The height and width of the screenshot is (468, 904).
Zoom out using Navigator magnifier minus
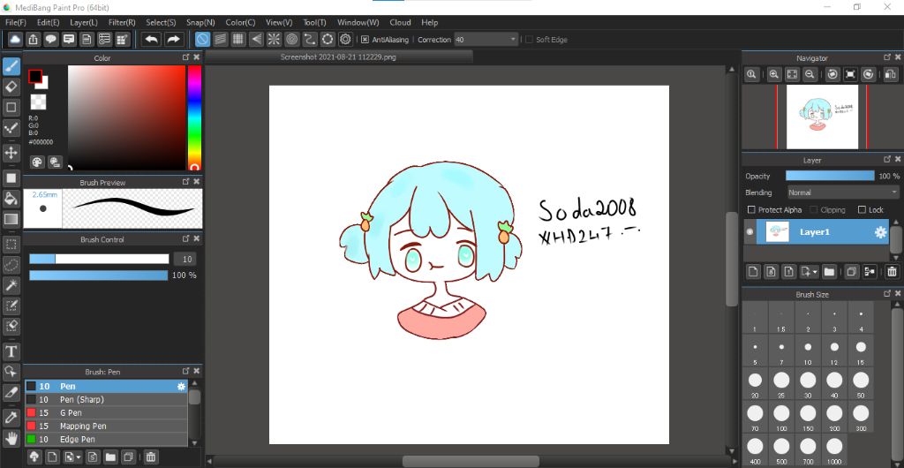[810, 74]
